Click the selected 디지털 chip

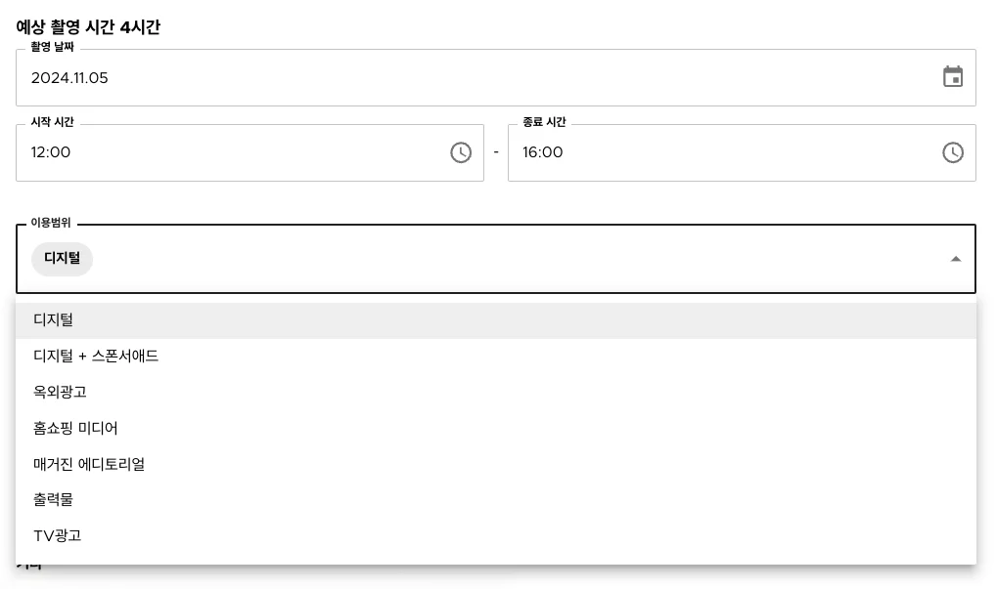[x=63, y=259]
